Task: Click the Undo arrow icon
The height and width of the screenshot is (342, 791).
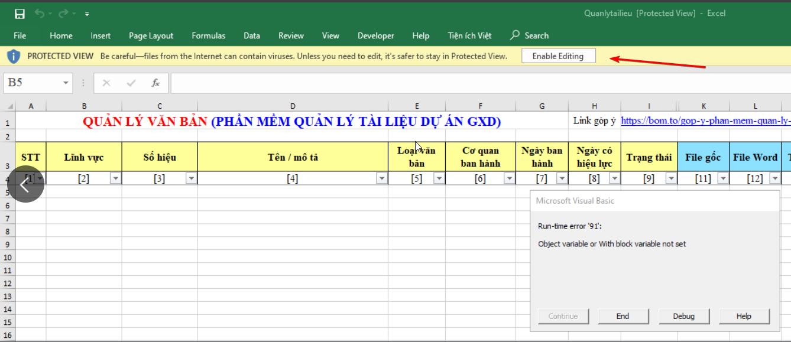Action: coord(40,14)
